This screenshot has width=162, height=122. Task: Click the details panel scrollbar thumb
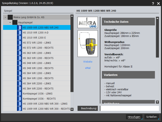click(157, 38)
